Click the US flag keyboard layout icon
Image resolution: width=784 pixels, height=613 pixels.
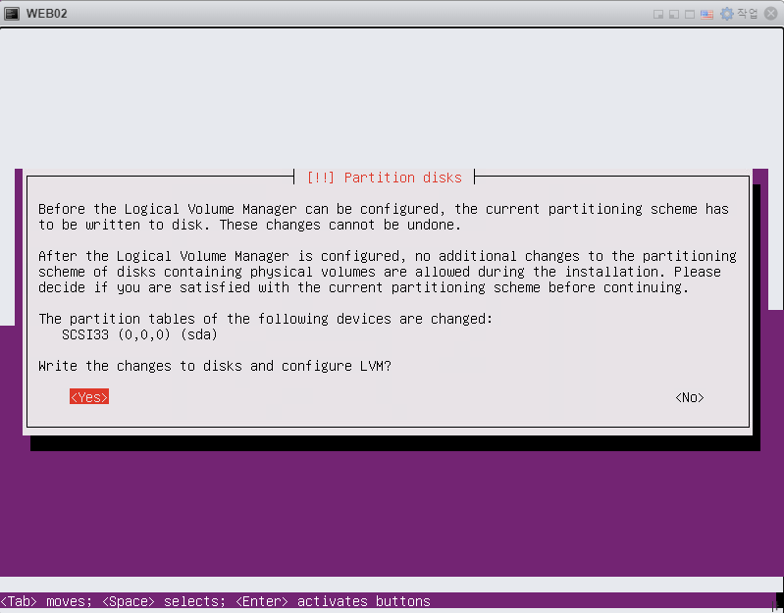706,14
